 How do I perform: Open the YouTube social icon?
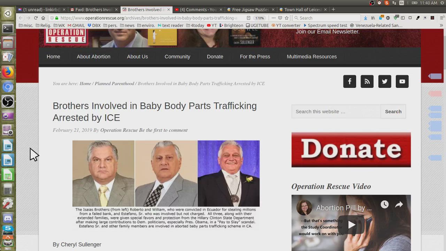coord(402,82)
